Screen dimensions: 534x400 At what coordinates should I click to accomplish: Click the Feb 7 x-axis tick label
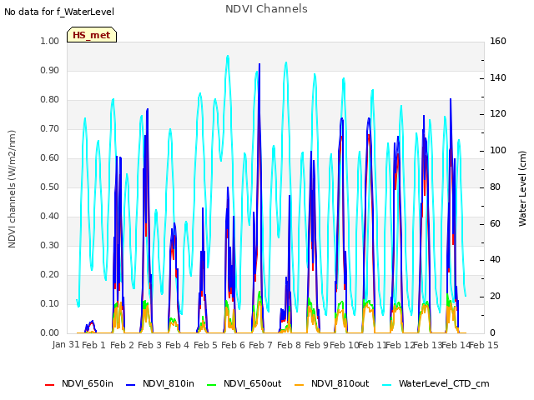pyautogui.click(x=260, y=345)
